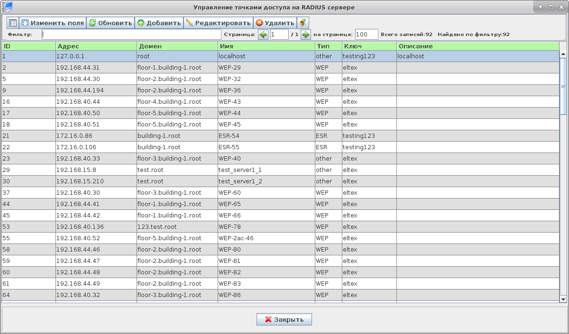The height and width of the screenshot is (334, 569).
Task: Go to previous page with green left arrow
Action: click(263, 35)
